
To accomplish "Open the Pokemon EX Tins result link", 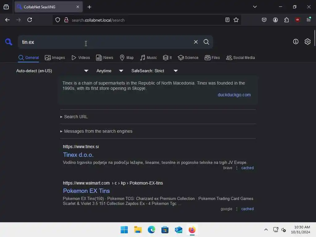I will [86, 191].
